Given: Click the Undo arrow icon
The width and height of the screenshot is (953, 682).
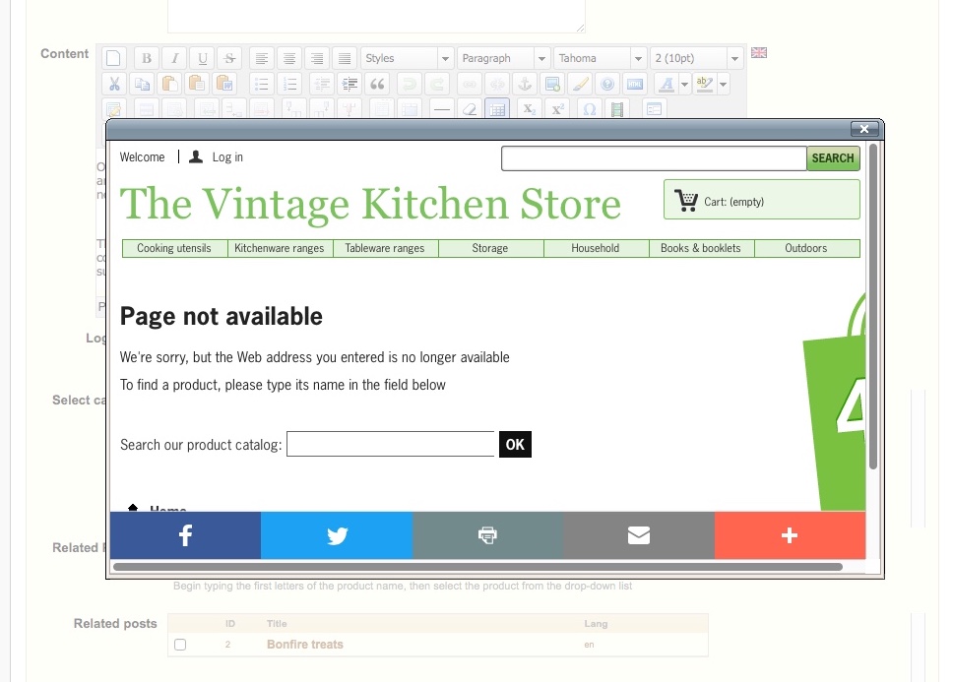Looking at the screenshot, I should 409,84.
